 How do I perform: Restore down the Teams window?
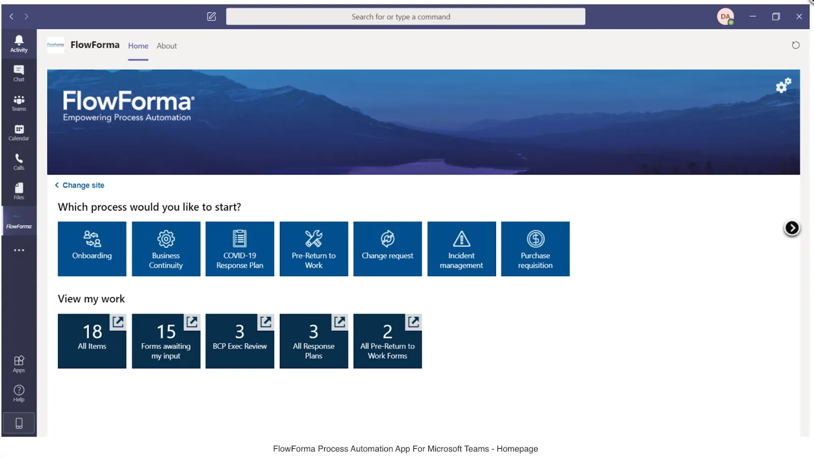click(776, 17)
